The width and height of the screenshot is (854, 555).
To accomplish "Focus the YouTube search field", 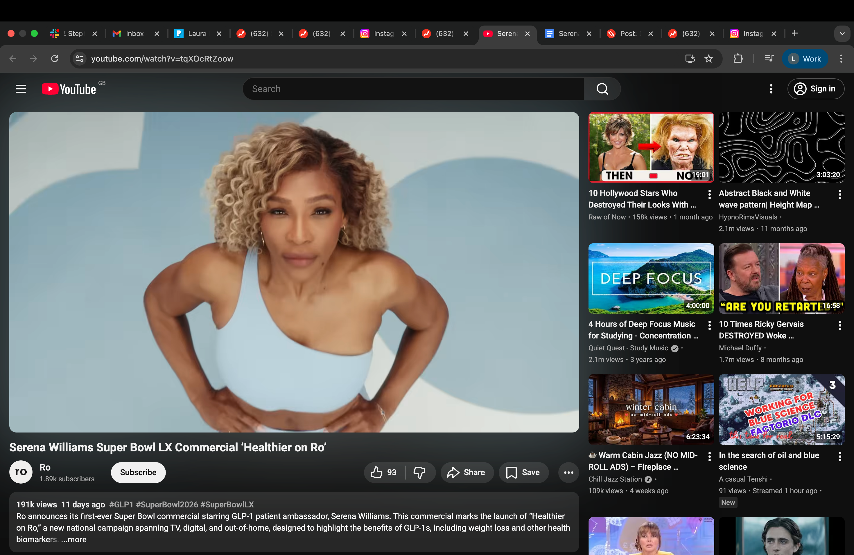I will [x=413, y=89].
